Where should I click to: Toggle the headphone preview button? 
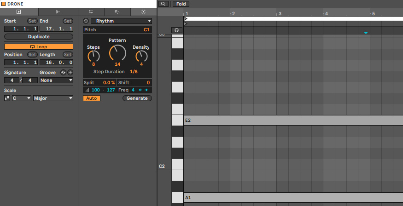pos(176,30)
